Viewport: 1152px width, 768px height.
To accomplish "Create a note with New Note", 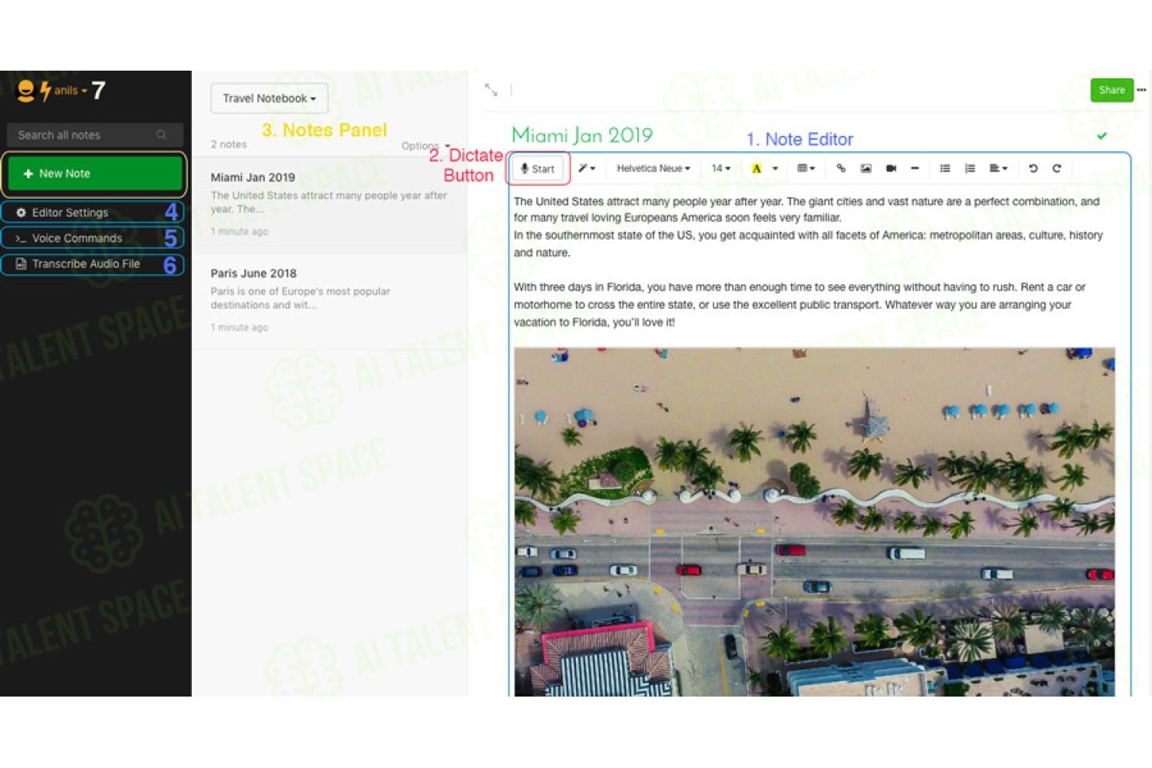I will (95, 174).
